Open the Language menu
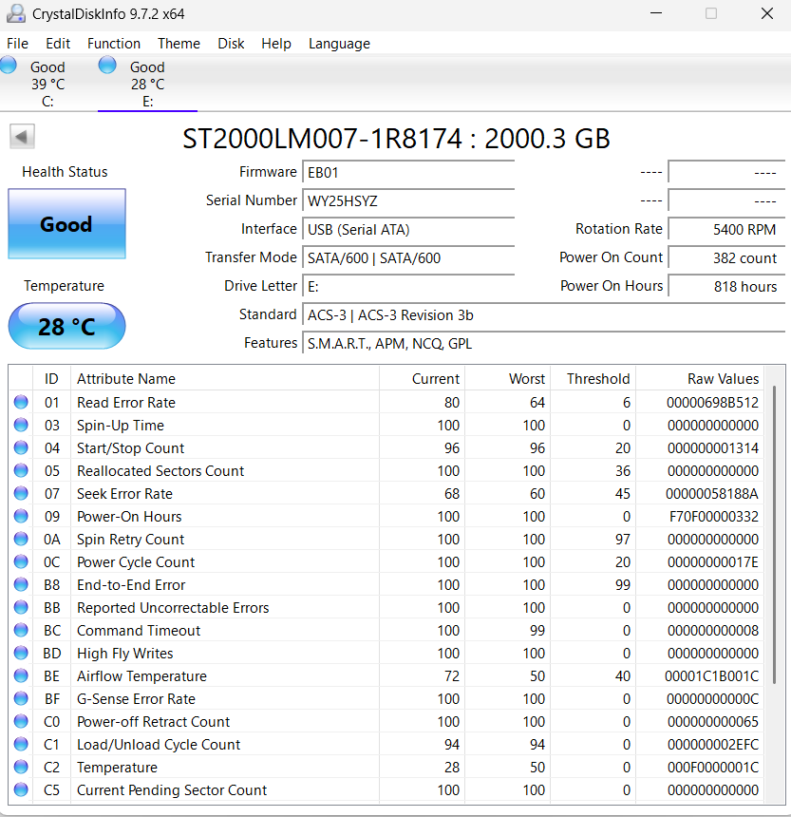This screenshot has height=817, width=791. (x=339, y=44)
